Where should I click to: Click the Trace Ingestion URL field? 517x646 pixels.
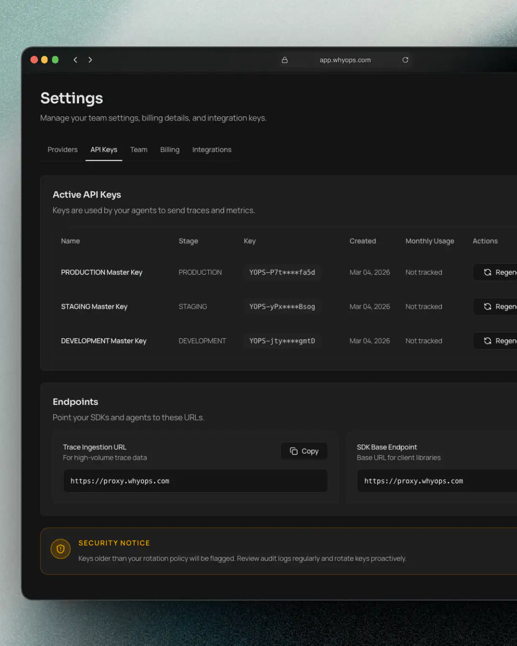[195, 481]
